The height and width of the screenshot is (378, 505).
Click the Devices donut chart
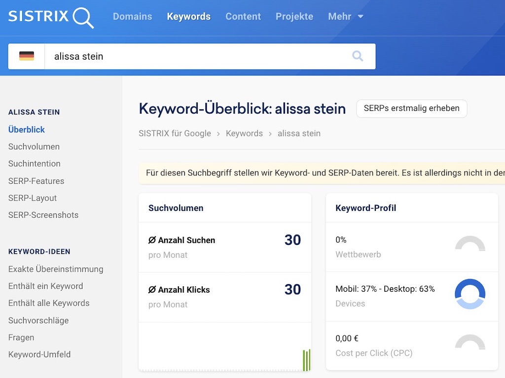(x=470, y=294)
